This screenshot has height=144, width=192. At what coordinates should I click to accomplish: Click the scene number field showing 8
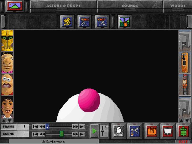23,133
